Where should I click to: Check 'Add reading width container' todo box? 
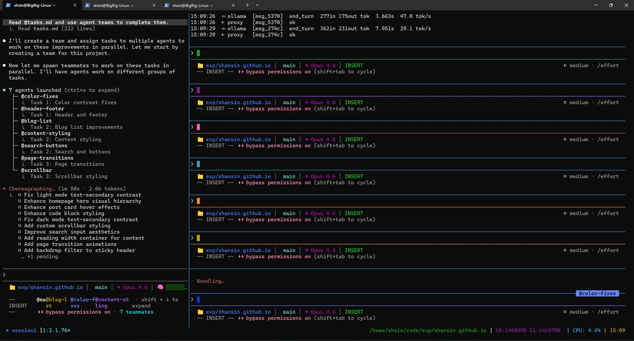(x=20, y=238)
